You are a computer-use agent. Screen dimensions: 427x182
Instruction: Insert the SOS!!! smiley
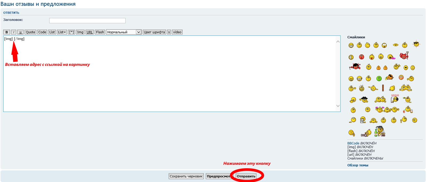pyautogui.click(x=395, y=99)
